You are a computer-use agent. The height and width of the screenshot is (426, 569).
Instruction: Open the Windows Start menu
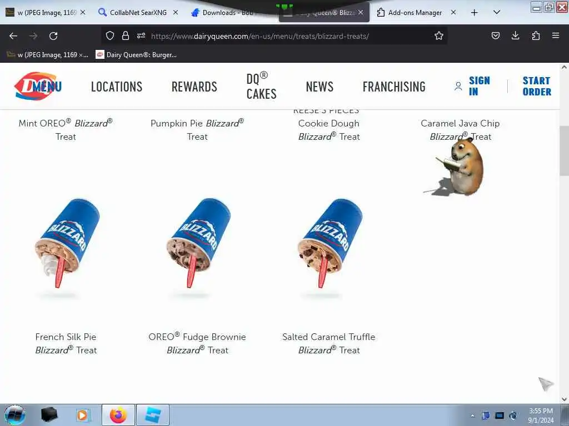click(x=15, y=415)
